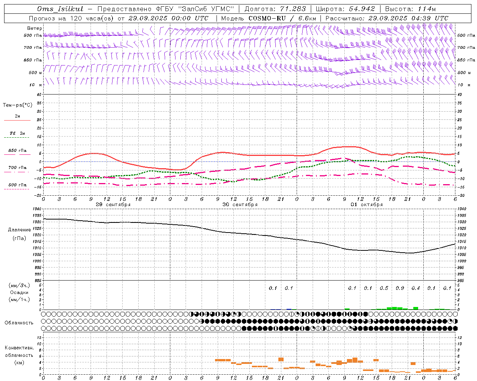Click the station name Oms_Isilkul in header
This screenshot has width=477, height=381.
60,9
